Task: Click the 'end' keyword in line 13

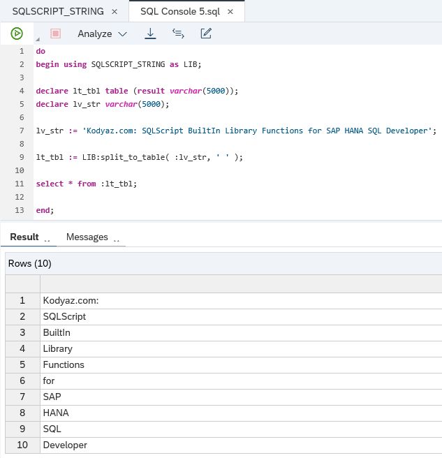Action: tap(43, 210)
